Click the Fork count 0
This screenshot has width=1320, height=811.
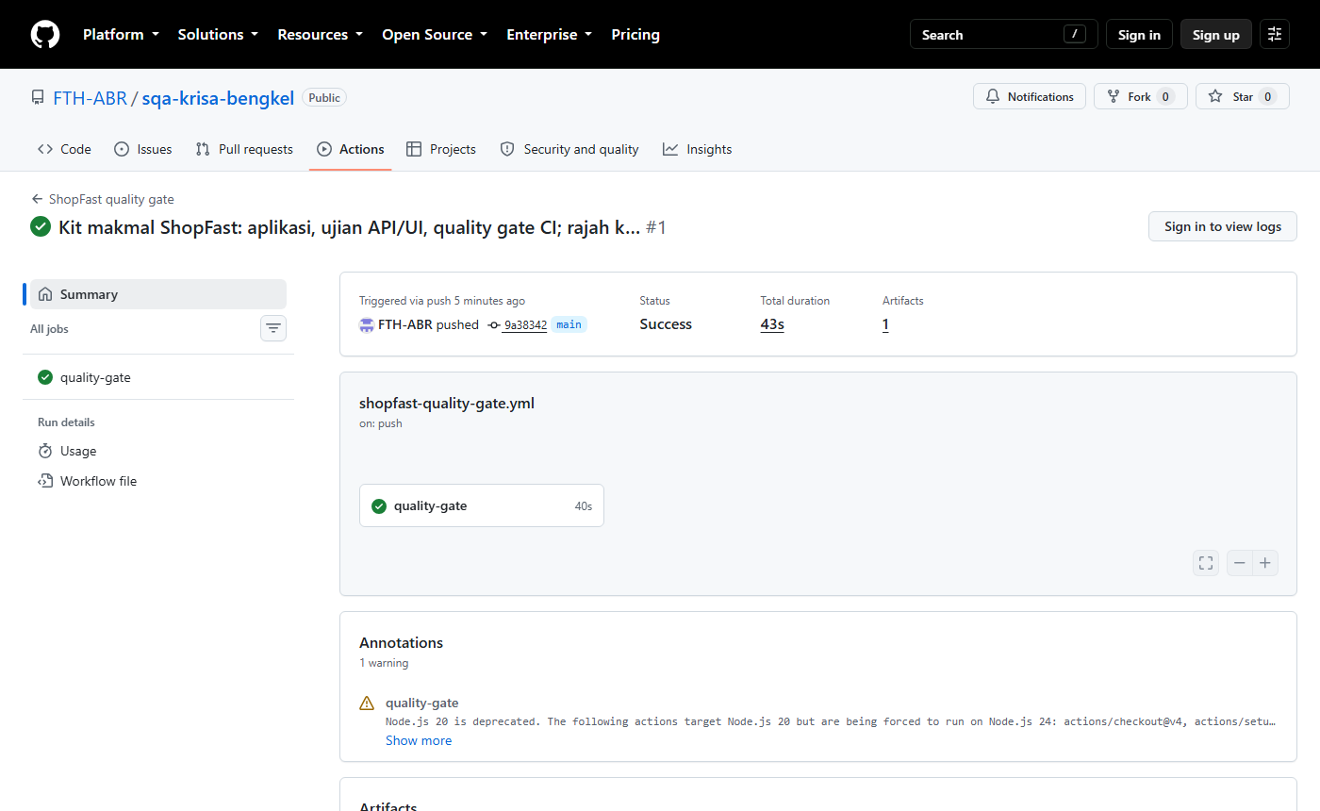tap(1165, 97)
